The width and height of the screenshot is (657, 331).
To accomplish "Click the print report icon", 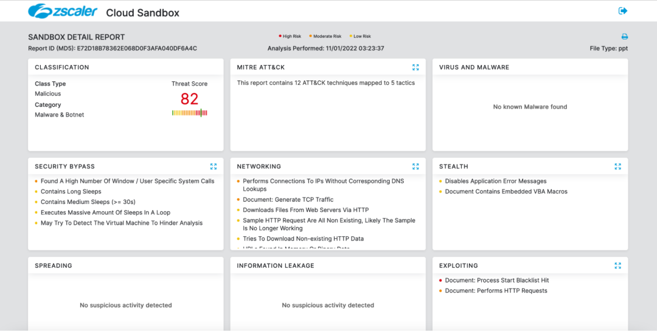I will point(624,37).
